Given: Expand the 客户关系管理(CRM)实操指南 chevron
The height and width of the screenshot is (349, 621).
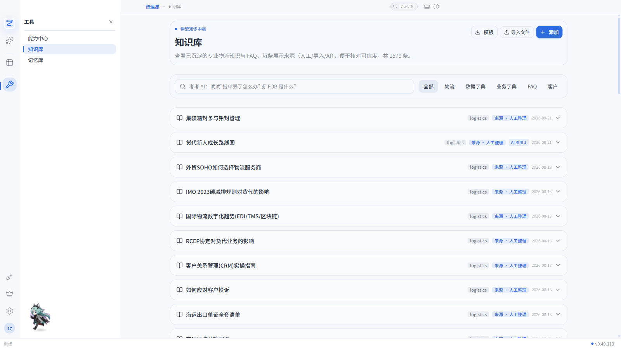Looking at the screenshot, I should pyautogui.click(x=558, y=265).
